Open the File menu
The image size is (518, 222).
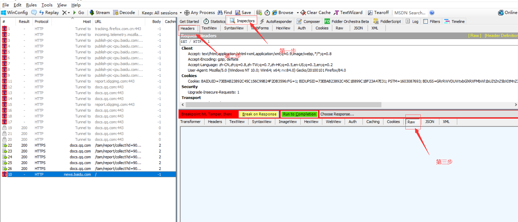[5, 5]
